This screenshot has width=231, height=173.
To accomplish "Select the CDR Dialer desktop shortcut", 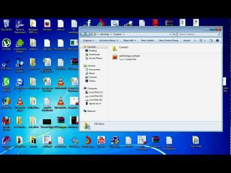I will point(6,64).
